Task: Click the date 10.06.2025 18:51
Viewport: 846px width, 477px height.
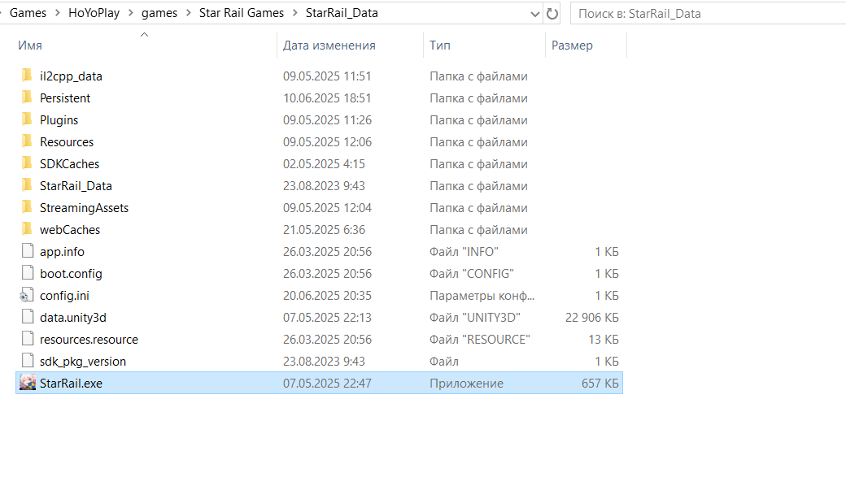Action: (327, 98)
